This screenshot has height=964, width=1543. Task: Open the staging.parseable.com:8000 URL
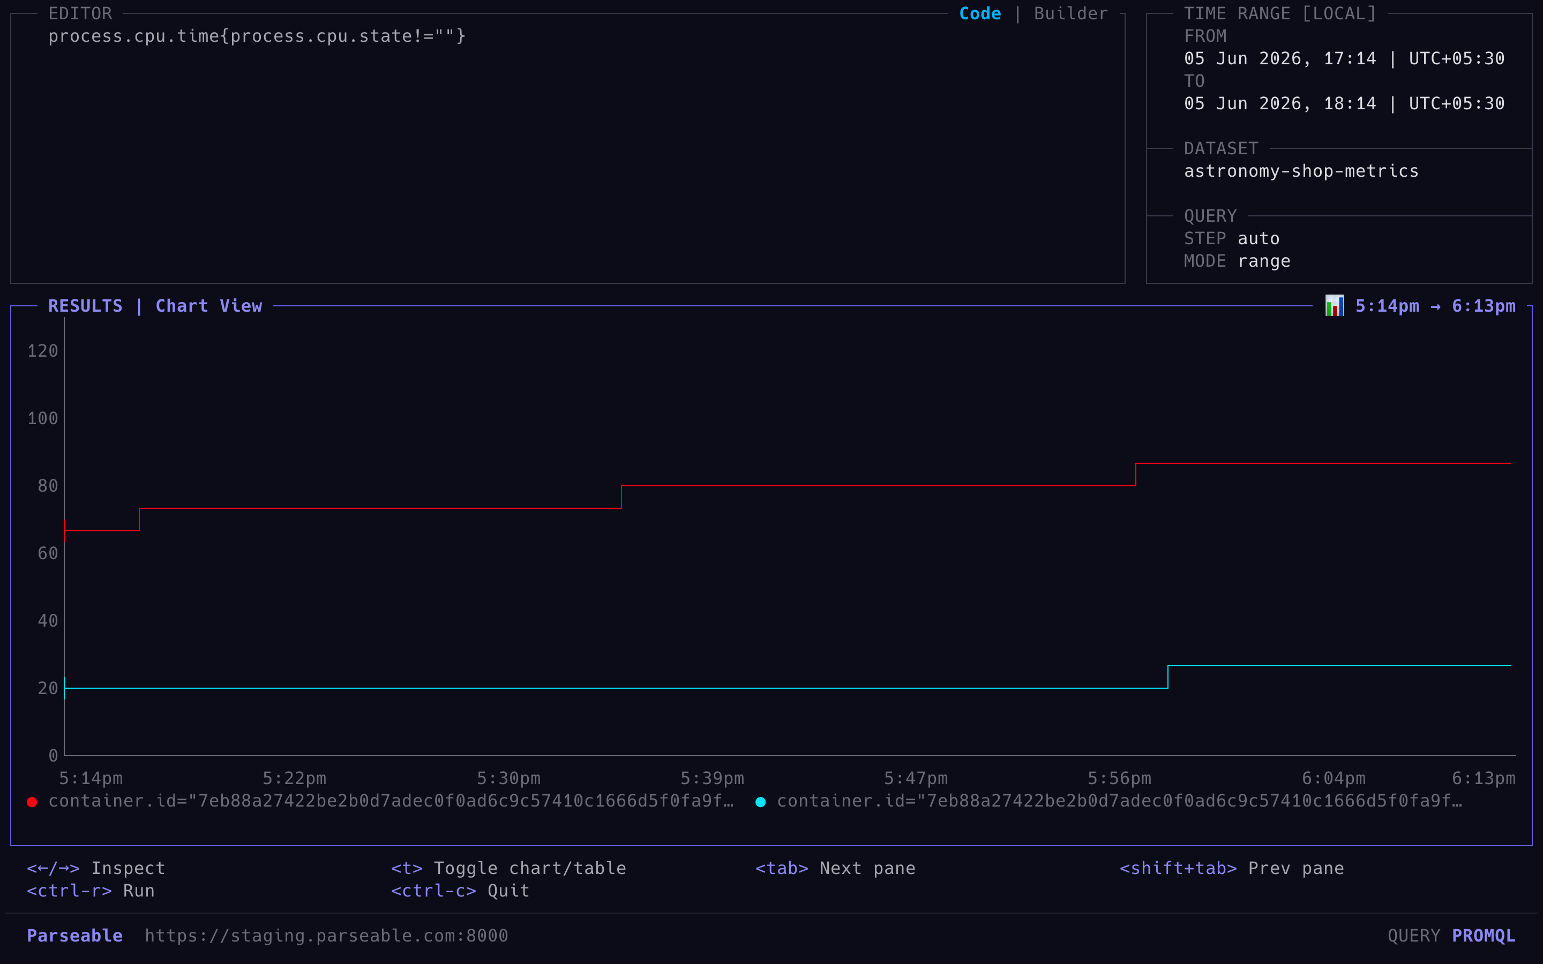click(326, 935)
